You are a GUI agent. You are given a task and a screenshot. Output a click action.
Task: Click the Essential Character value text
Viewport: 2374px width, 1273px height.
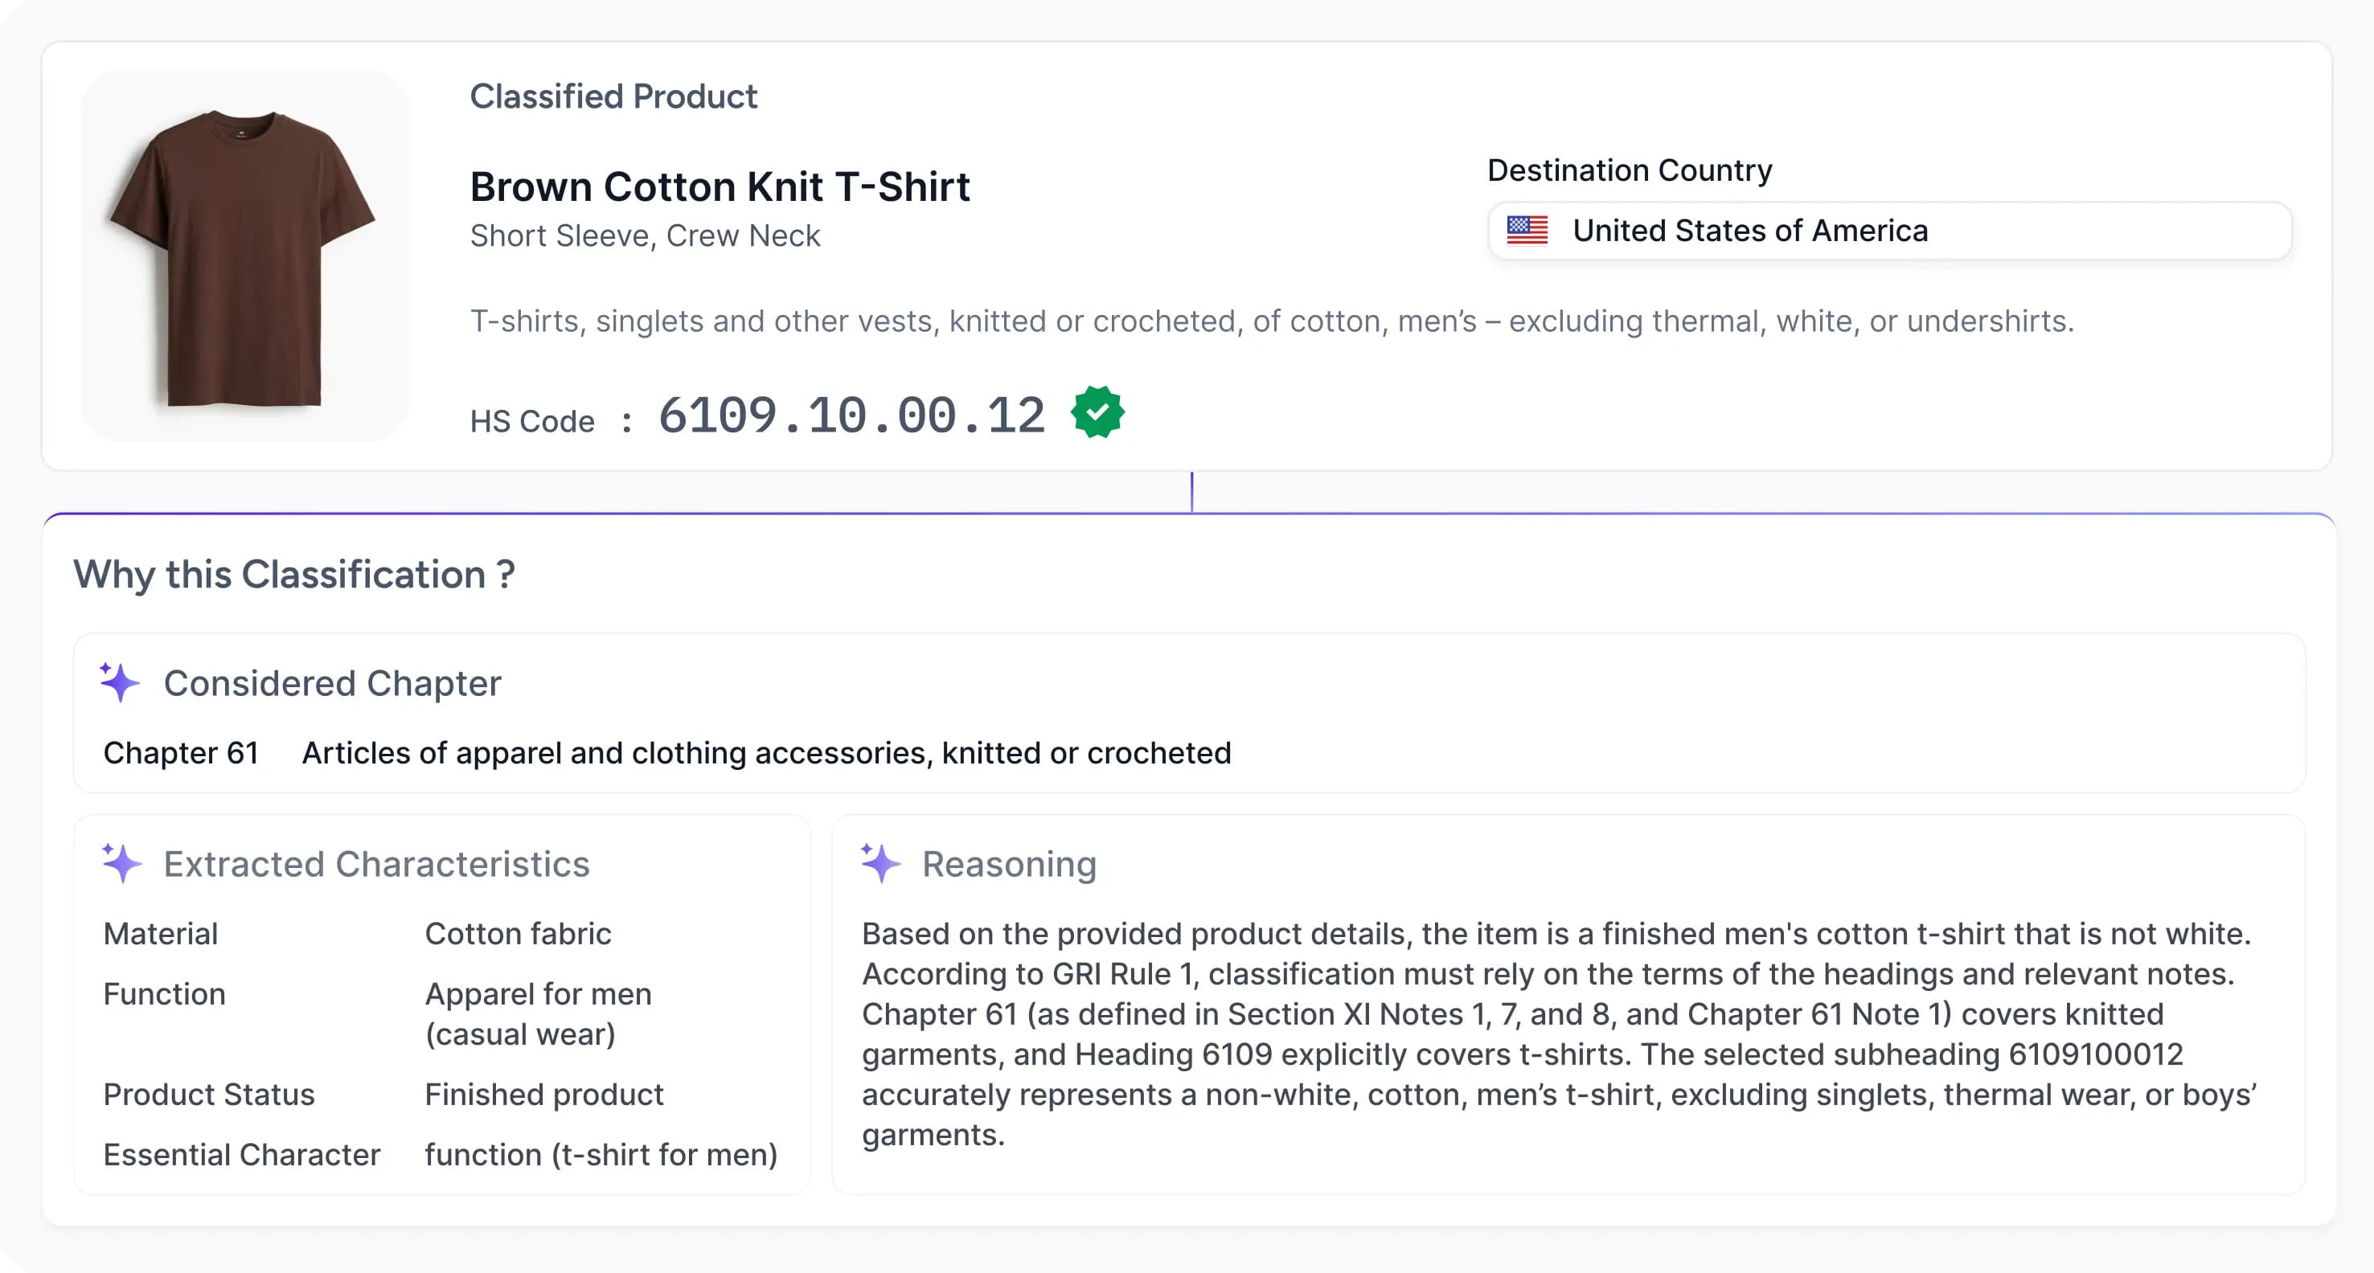click(x=601, y=1154)
